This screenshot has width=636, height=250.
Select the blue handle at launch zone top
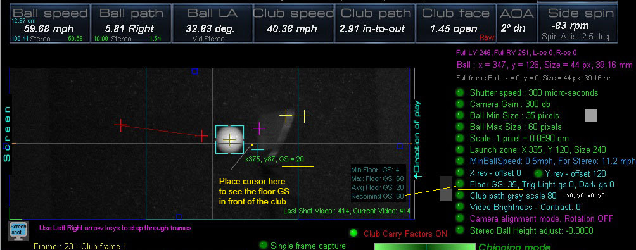pos(194,72)
